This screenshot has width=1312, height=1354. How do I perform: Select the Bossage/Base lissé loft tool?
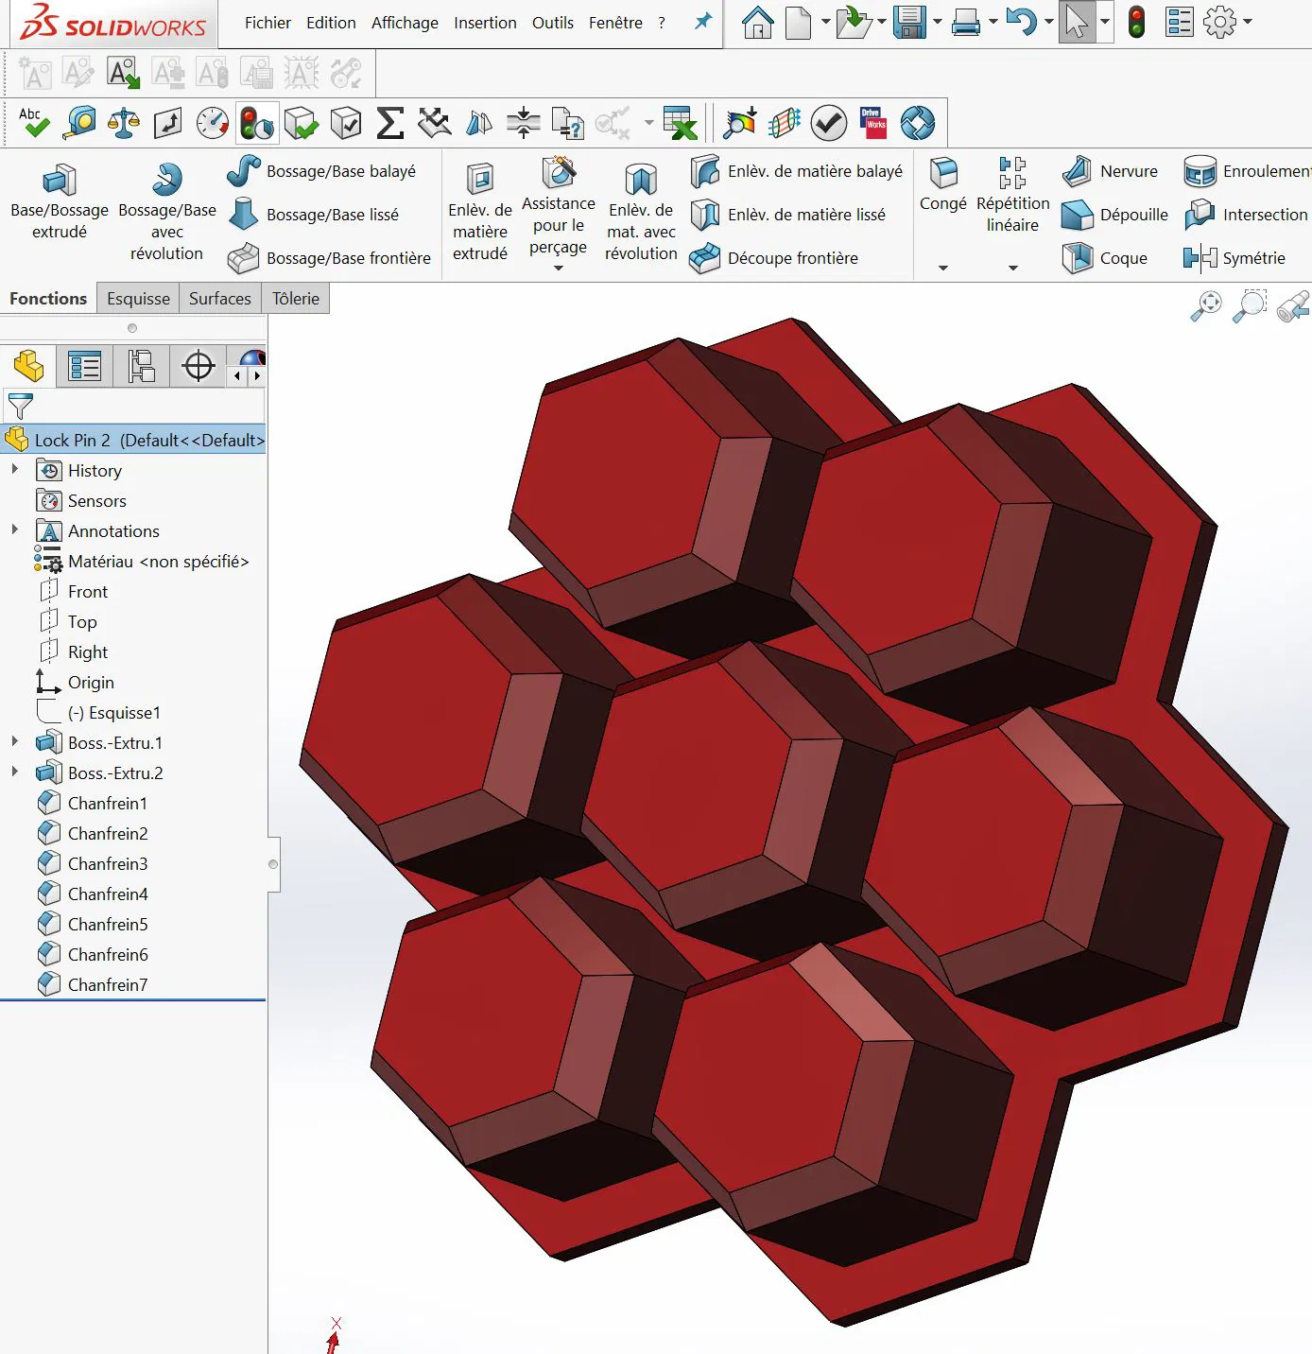[x=313, y=215]
